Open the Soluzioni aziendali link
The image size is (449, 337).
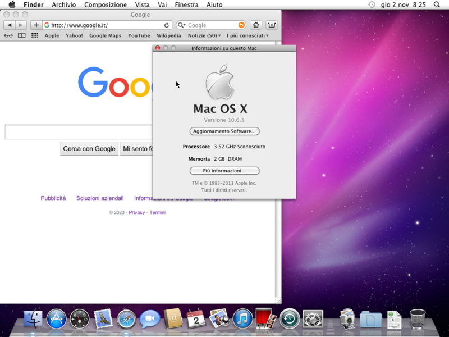(100, 198)
